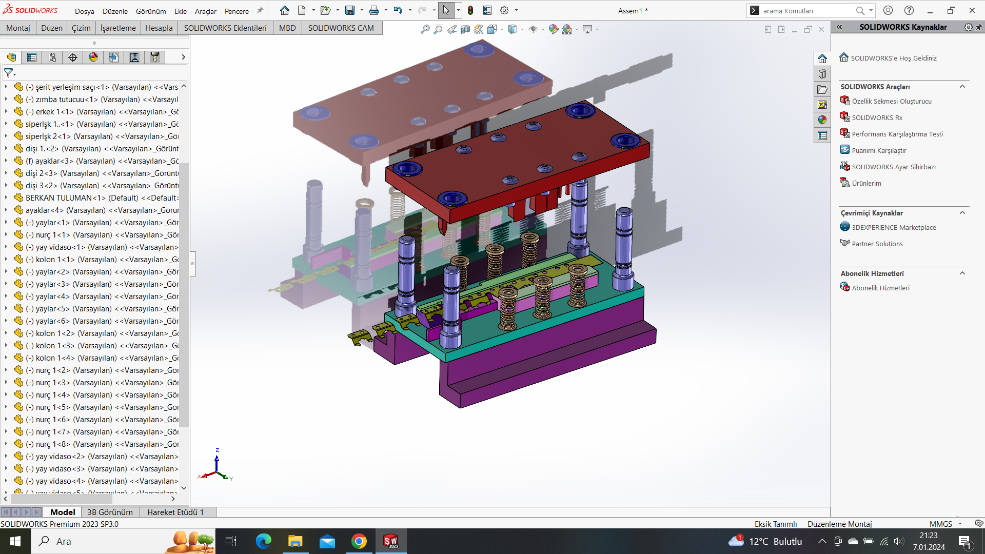The height and width of the screenshot is (554, 985).
Task: Open the DimXpertManager crosshair tab
Action: 73,57
